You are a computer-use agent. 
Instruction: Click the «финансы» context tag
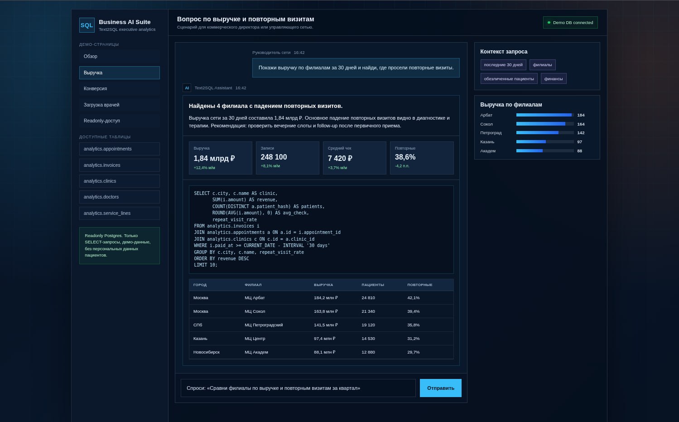[x=554, y=78]
